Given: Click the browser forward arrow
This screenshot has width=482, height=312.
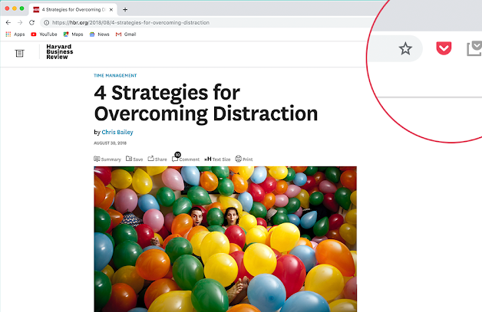Looking at the screenshot, I should [20, 22].
